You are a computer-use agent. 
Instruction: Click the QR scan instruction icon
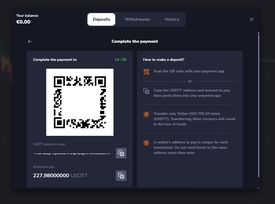click(146, 72)
